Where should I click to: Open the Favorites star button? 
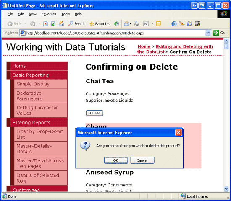pos(100,23)
